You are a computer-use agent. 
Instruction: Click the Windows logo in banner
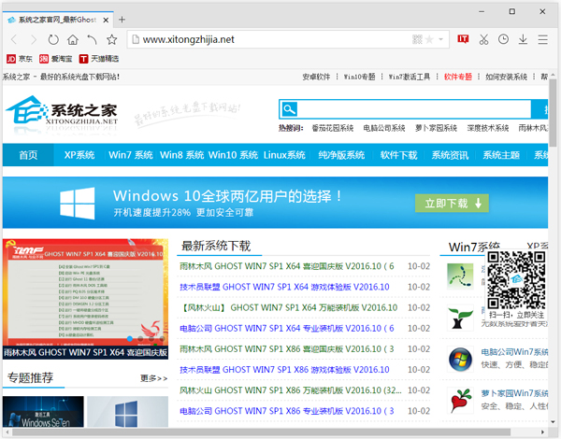pos(78,204)
